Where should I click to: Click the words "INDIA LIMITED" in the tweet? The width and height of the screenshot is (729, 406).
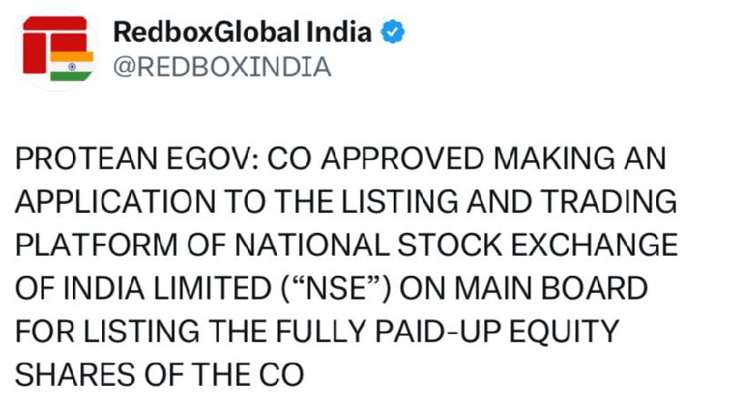point(168,288)
